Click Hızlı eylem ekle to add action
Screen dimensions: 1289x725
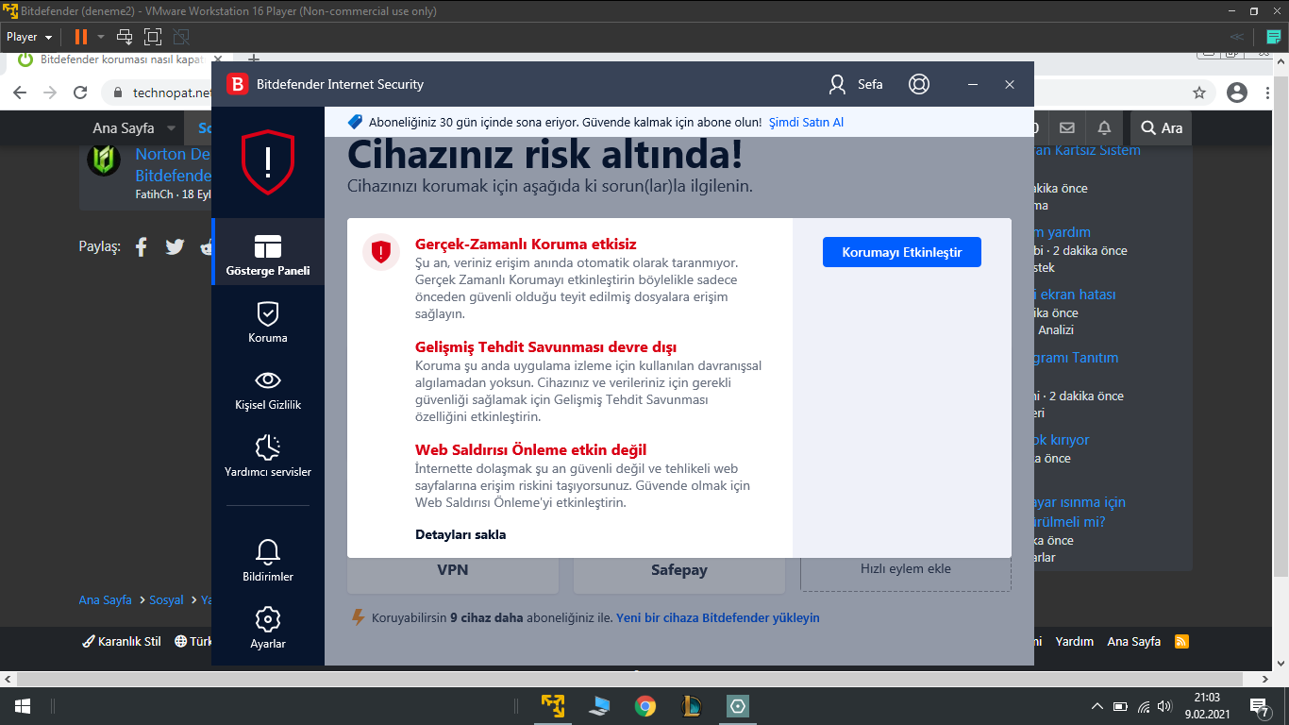click(906, 569)
